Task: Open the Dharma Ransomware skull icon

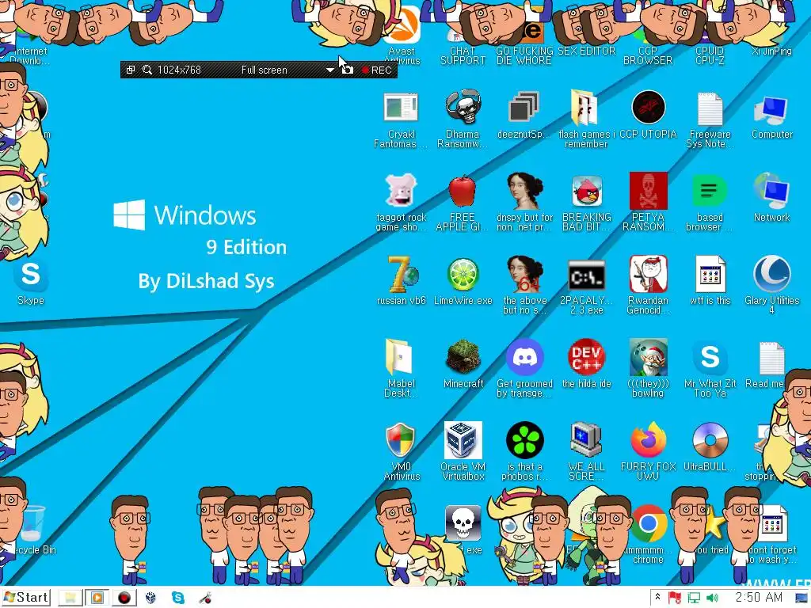Action: [x=463, y=107]
